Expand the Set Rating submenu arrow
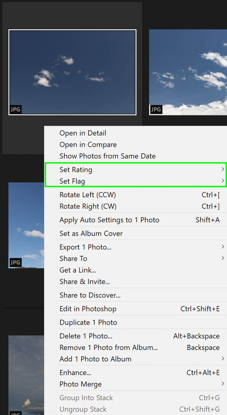This screenshot has width=227, height=415. [x=223, y=169]
